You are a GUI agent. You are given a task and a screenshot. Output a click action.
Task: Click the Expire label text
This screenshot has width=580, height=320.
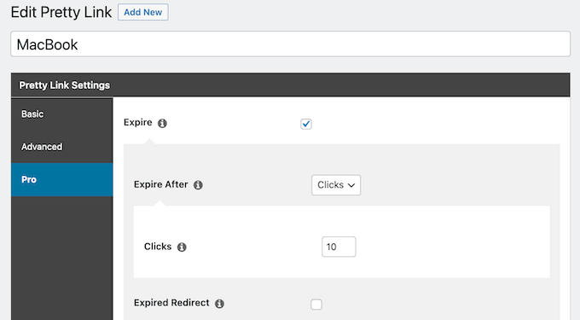pos(138,122)
